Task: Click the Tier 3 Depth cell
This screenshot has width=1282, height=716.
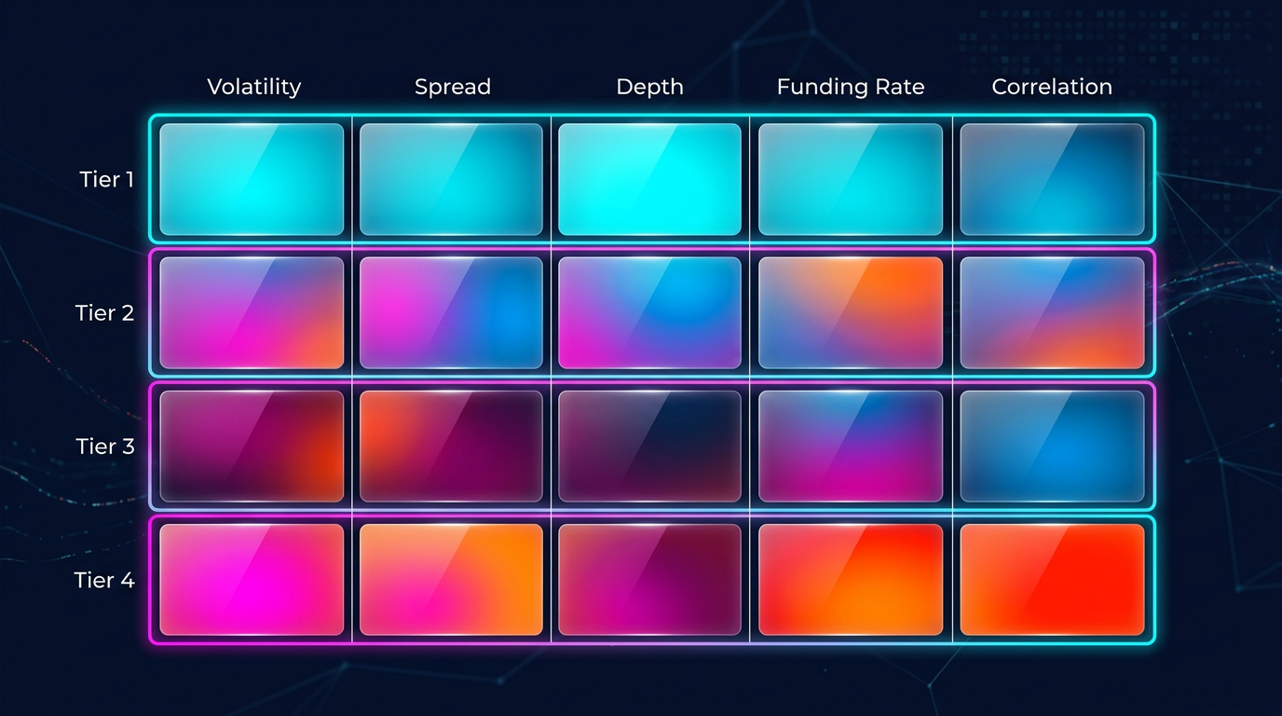Action: [649, 447]
